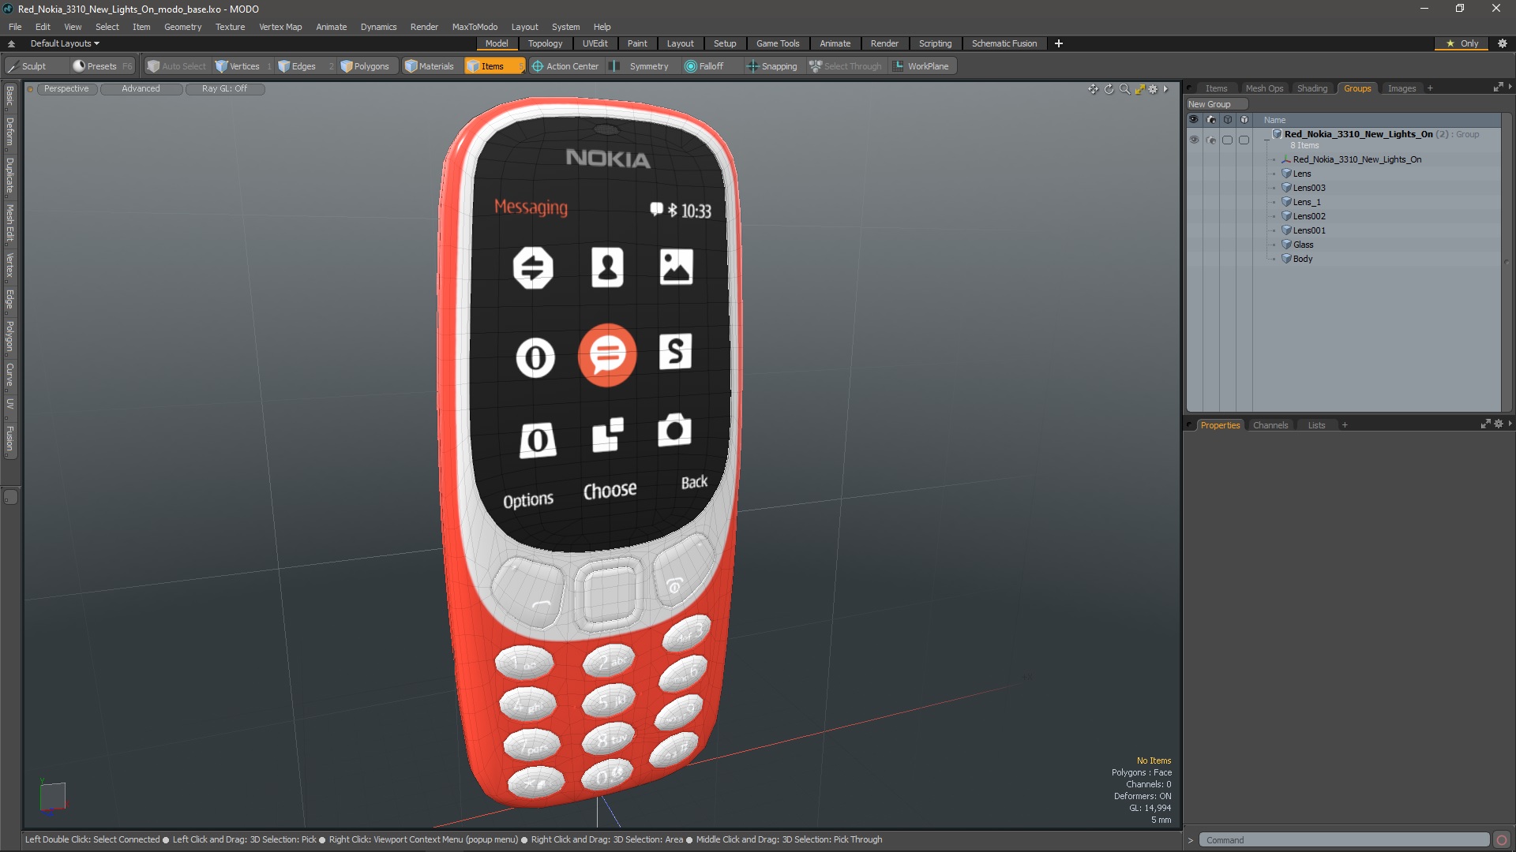
Task: Click the Lens003 mesh item icon
Action: [1286, 188]
